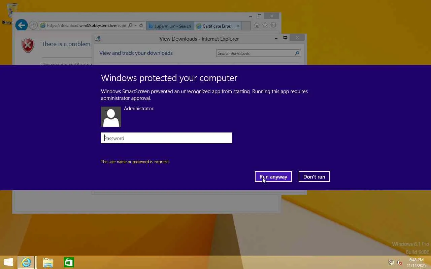
Task: Refresh the page in Internet Explorer
Action: 141,26
